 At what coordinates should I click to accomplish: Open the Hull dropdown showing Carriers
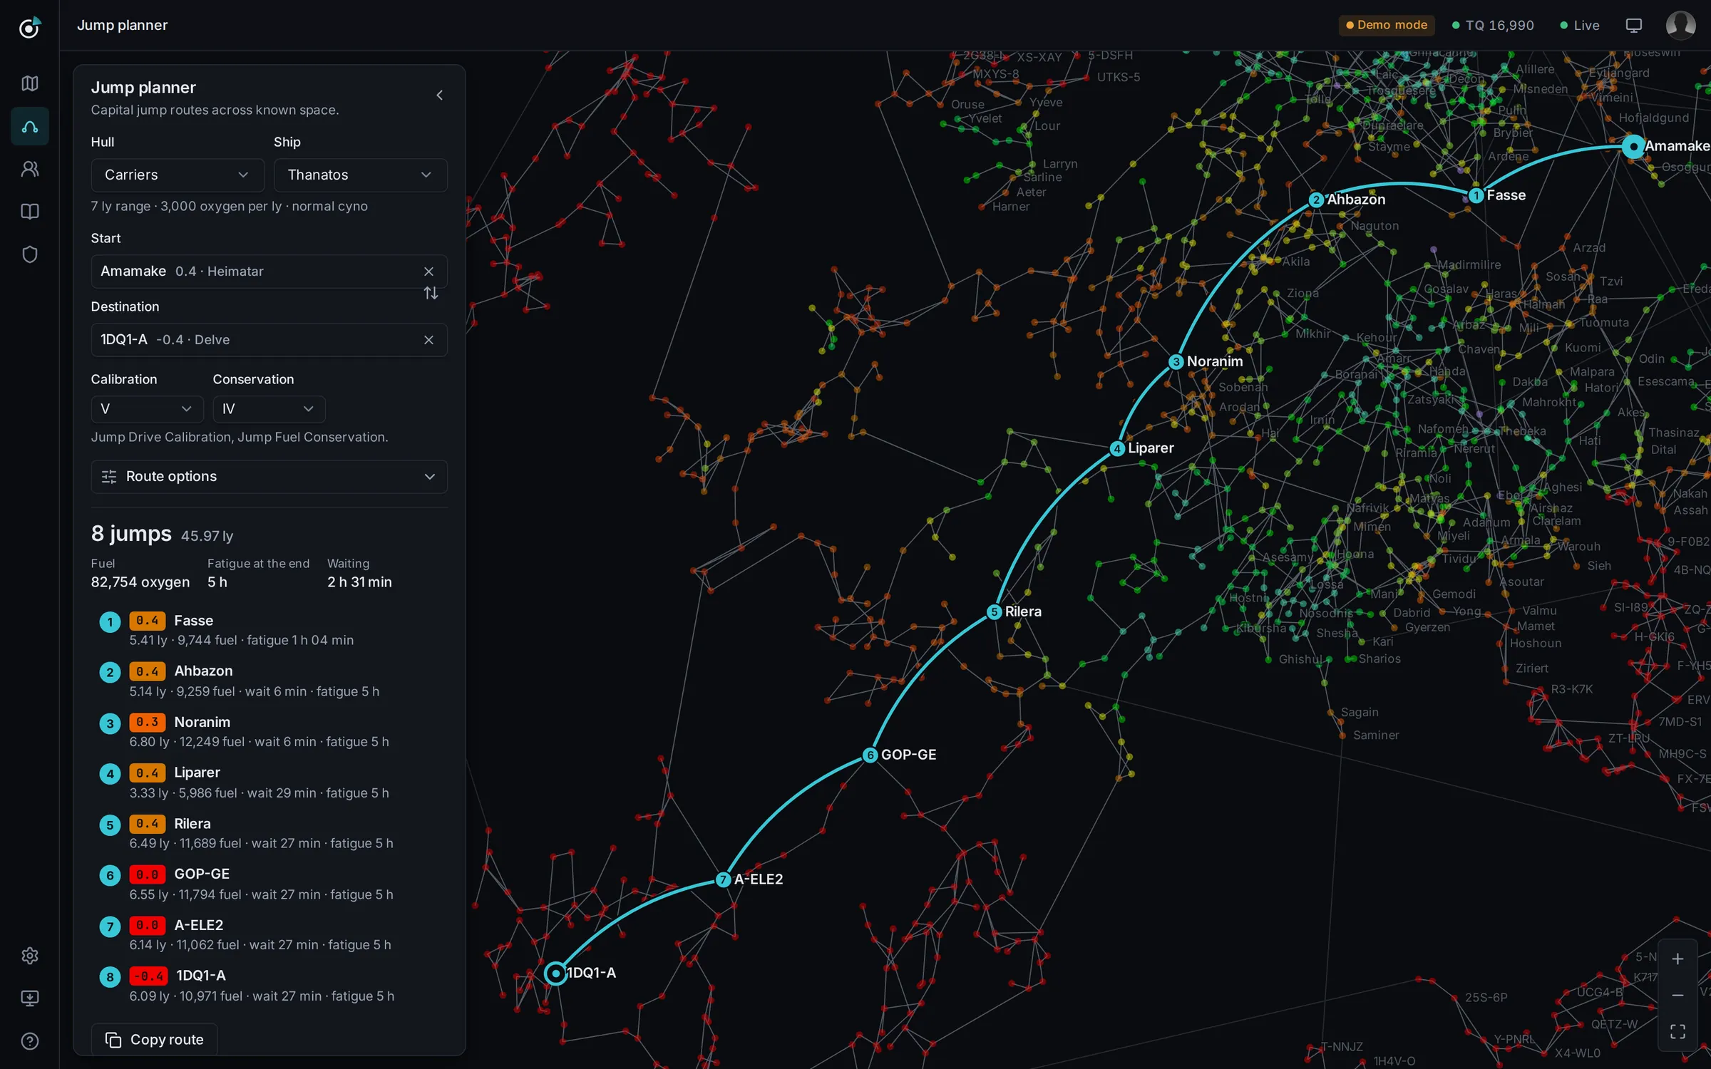178,175
